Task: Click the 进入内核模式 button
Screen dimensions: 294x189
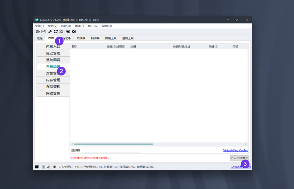Action: (239, 158)
